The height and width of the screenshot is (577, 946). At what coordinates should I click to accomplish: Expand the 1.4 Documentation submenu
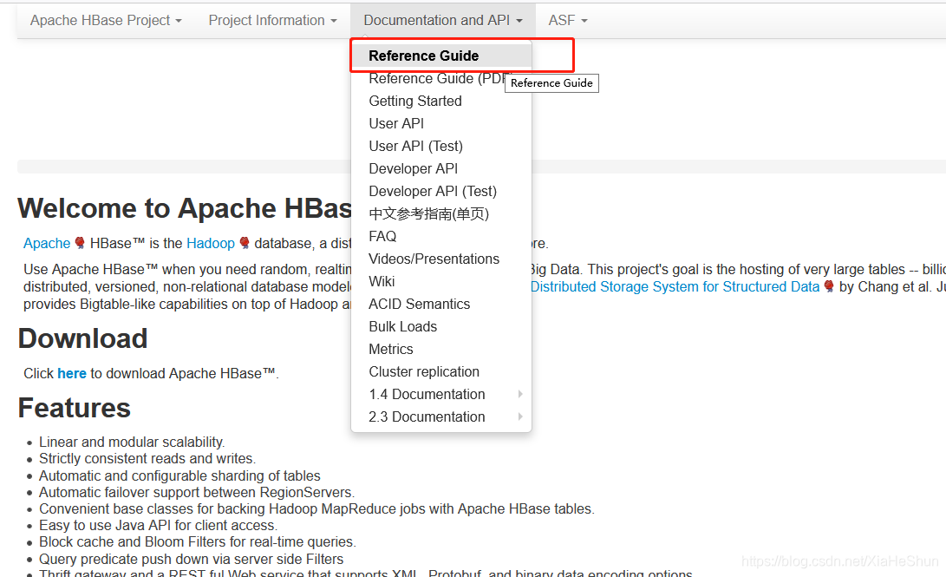click(441, 394)
